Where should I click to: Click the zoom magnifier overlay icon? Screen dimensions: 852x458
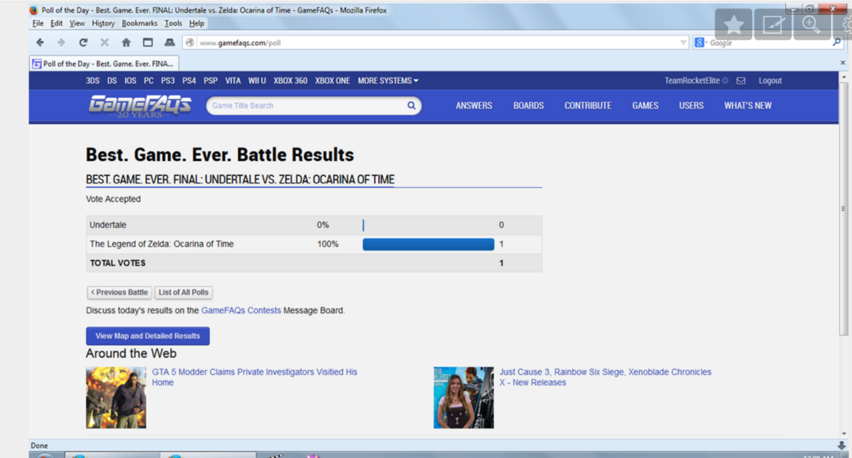coord(811,25)
